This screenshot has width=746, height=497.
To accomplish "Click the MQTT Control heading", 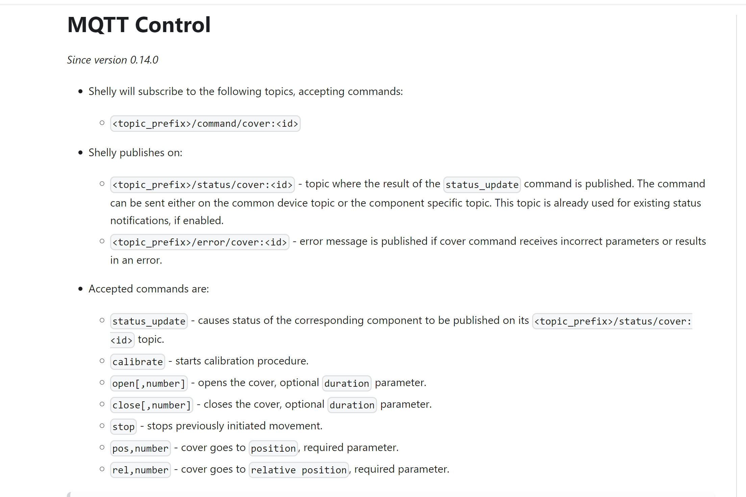I will point(139,25).
